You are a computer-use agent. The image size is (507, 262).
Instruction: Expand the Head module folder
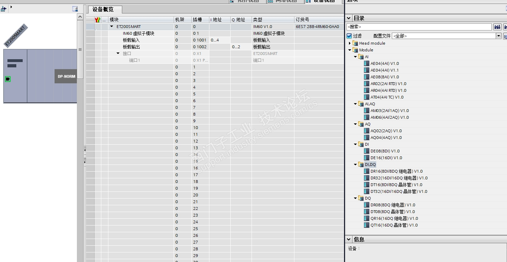350,43
